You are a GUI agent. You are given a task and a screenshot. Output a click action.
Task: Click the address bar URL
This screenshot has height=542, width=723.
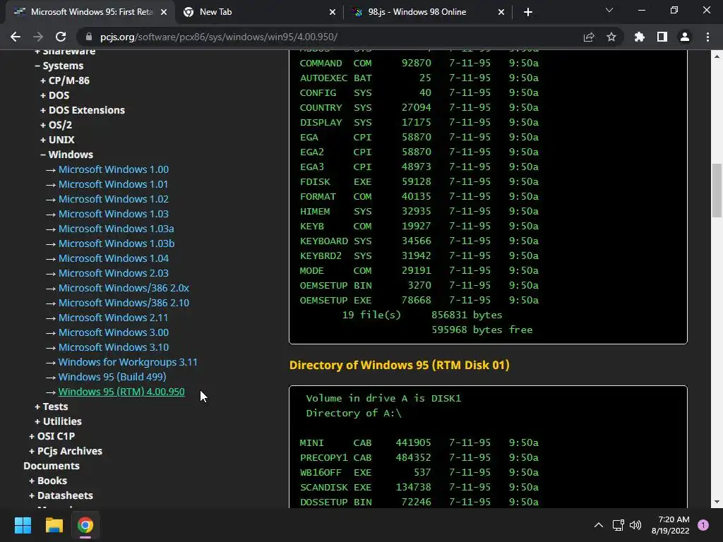[219, 37]
